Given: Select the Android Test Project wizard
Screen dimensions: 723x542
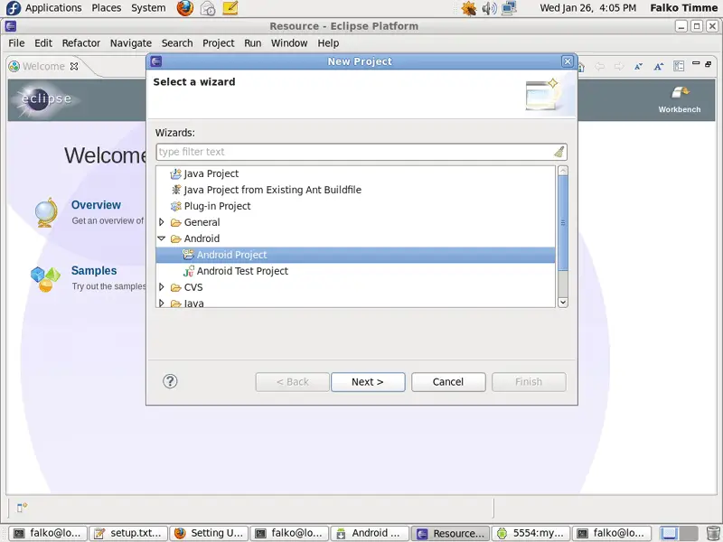Looking at the screenshot, I should point(242,271).
